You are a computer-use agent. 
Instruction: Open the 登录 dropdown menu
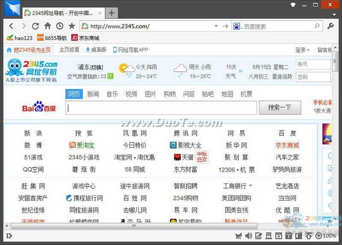coord(303,50)
